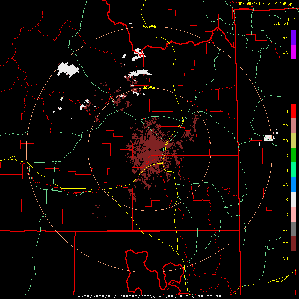Click the HA red legend swatch

click(x=293, y=111)
